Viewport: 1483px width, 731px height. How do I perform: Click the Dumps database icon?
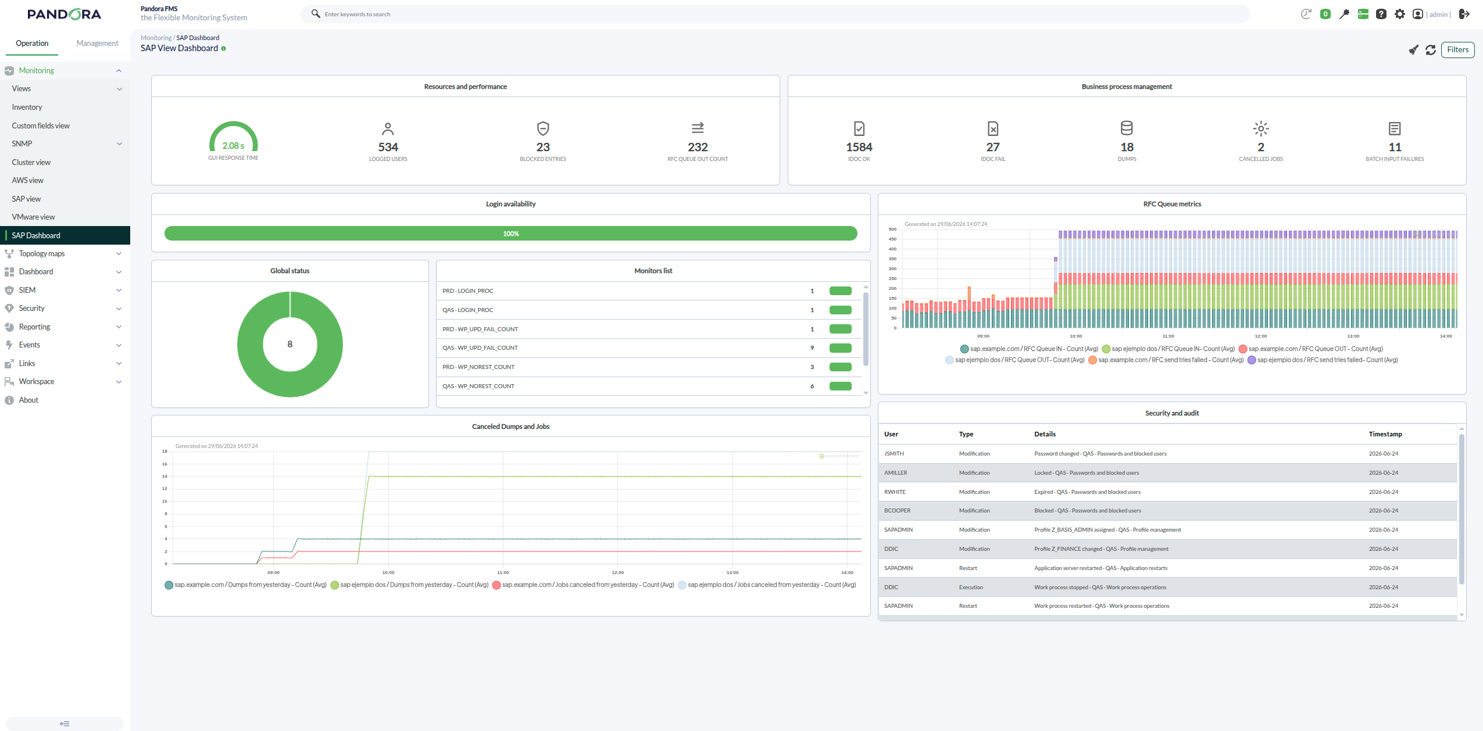(x=1127, y=128)
